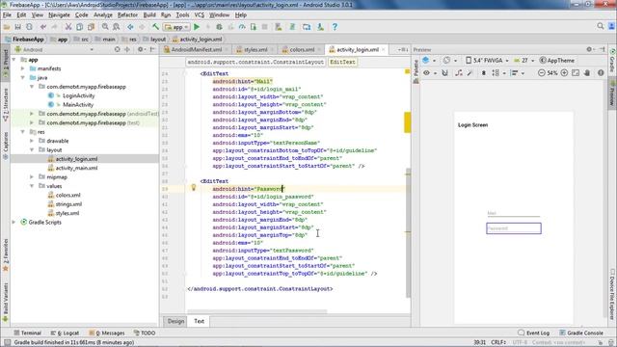
Task: Click the Find magnifier icon in toolbar
Action: pyautogui.click(x=105, y=27)
